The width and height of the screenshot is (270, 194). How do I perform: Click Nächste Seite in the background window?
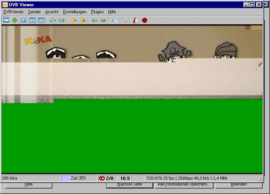tap(130, 185)
